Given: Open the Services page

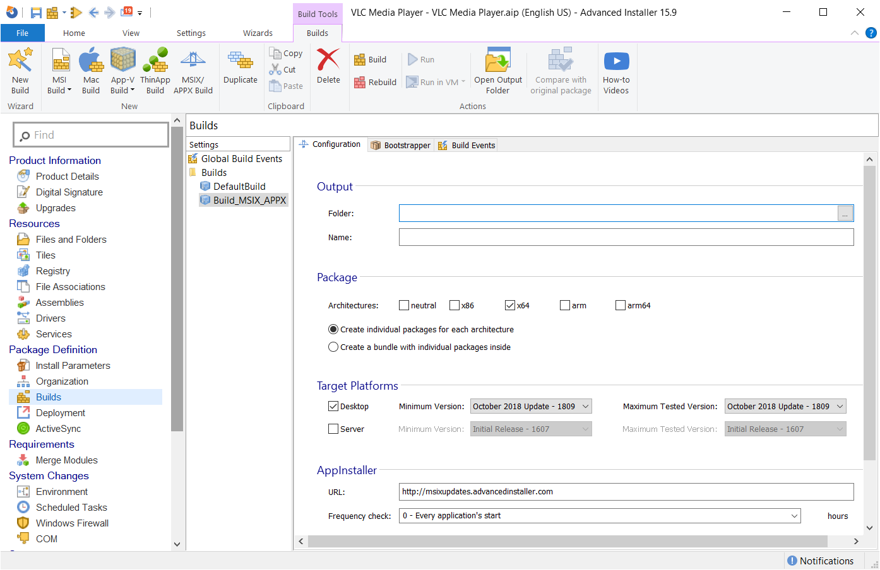Looking at the screenshot, I should coord(54,334).
